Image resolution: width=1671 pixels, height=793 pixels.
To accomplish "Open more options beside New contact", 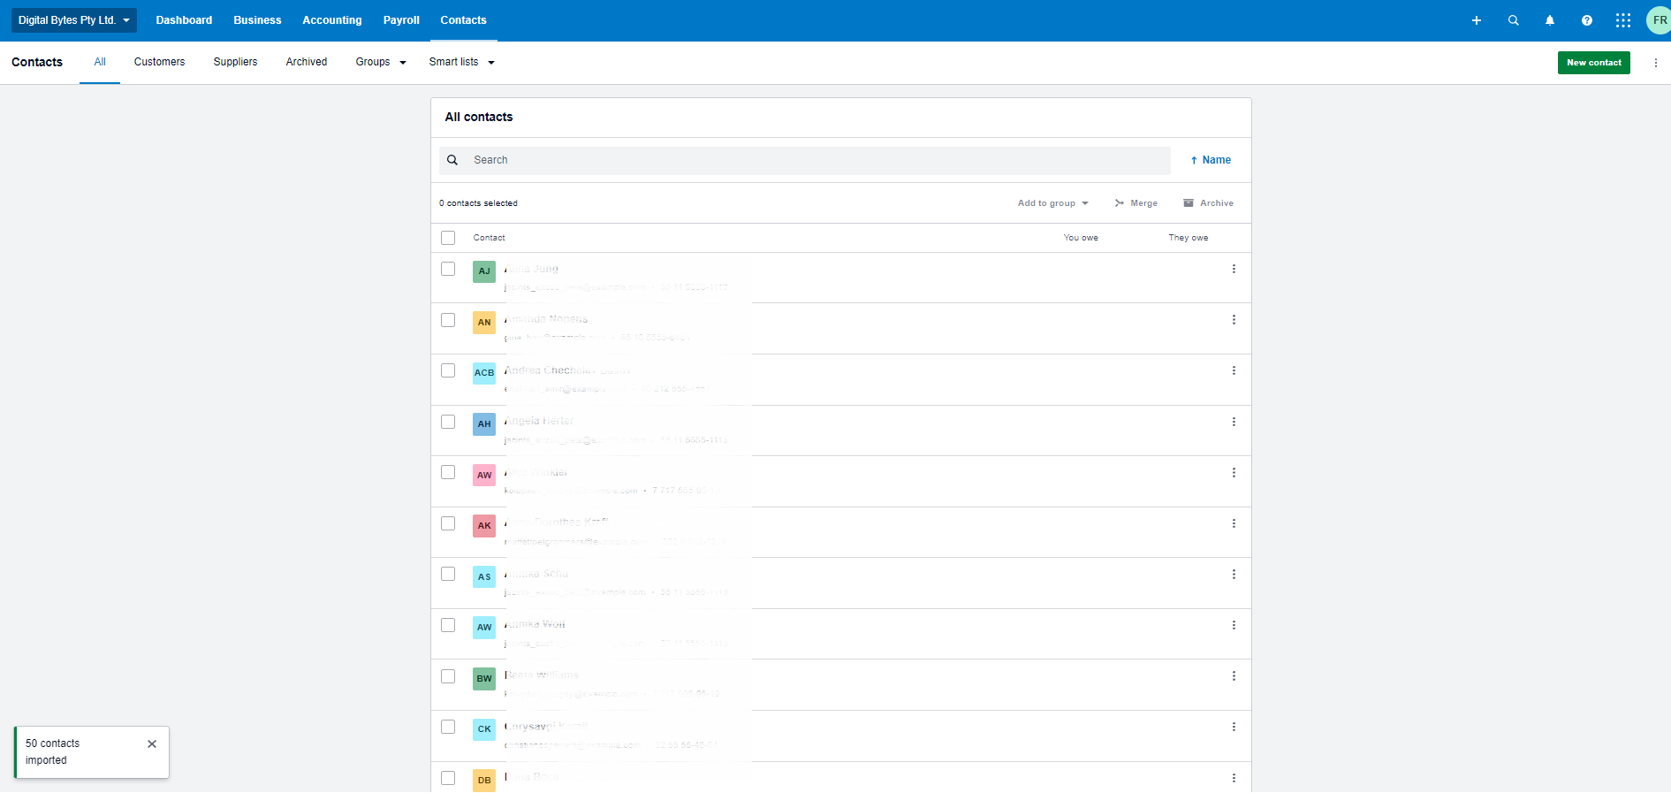I will pos(1655,63).
